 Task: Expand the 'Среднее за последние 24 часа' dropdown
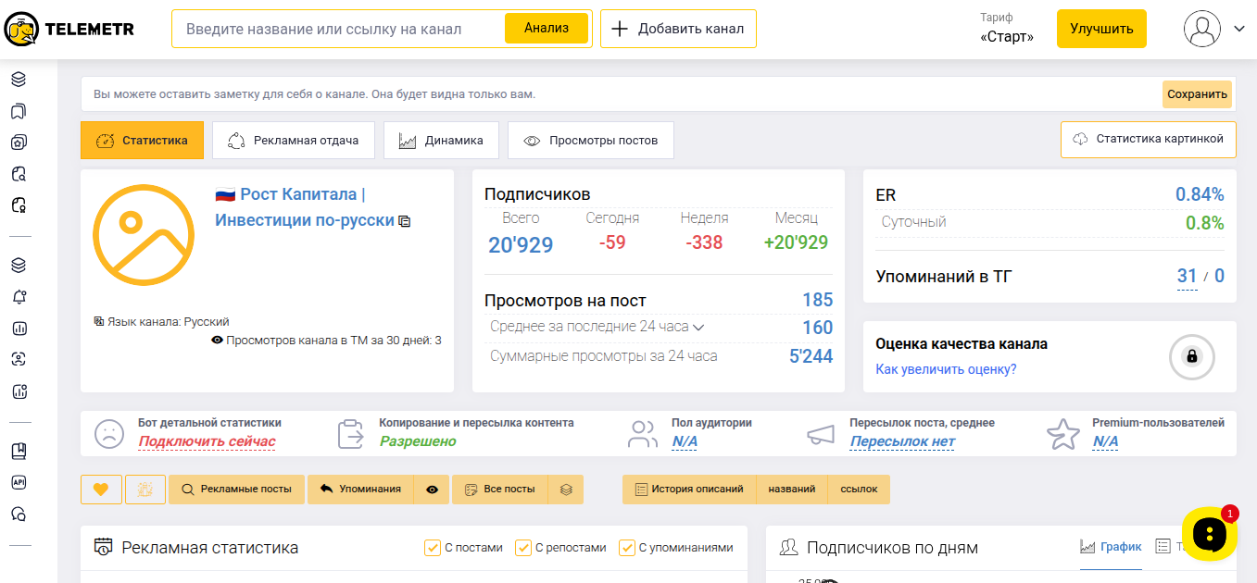(x=698, y=327)
